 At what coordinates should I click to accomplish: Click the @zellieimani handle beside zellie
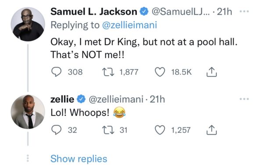coord(116,99)
